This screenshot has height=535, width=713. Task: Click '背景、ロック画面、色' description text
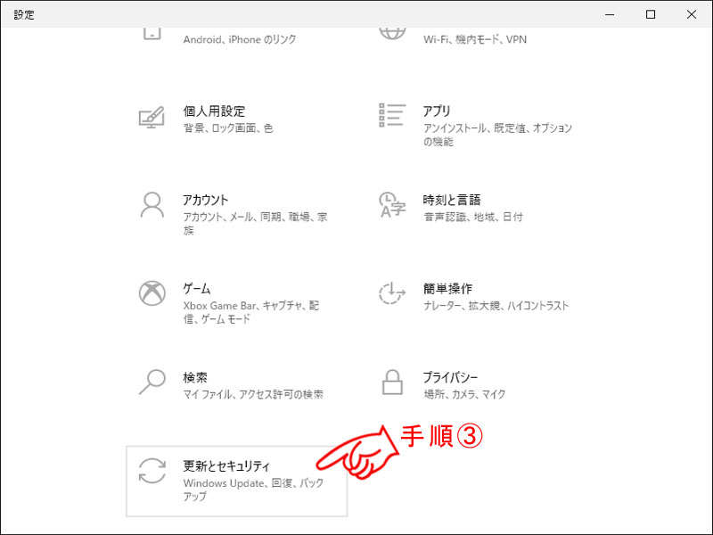tap(228, 128)
